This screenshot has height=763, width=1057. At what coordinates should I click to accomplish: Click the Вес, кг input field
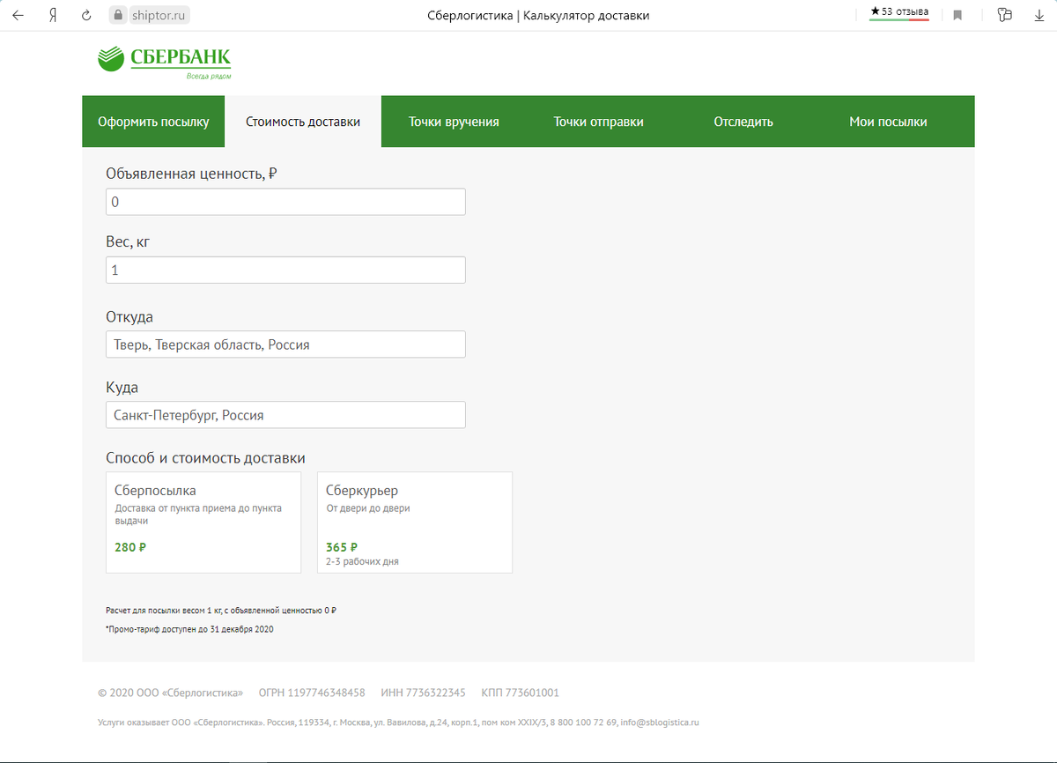point(285,270)
